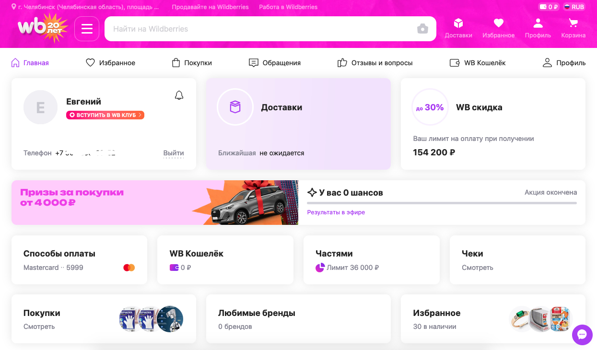This screenshot has width=597, height=350.
Task: Click the user avatar letter E
Action: (x=40, y=107)
